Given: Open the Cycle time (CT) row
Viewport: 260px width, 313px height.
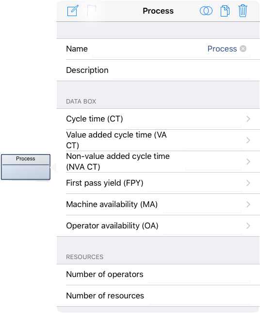Looking at the screenshot, I should [158, 119].
